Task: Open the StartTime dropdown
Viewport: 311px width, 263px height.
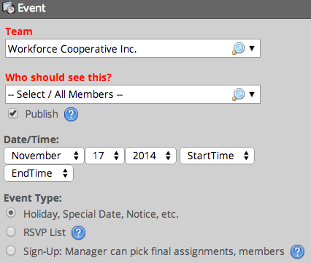Action: 217,156
